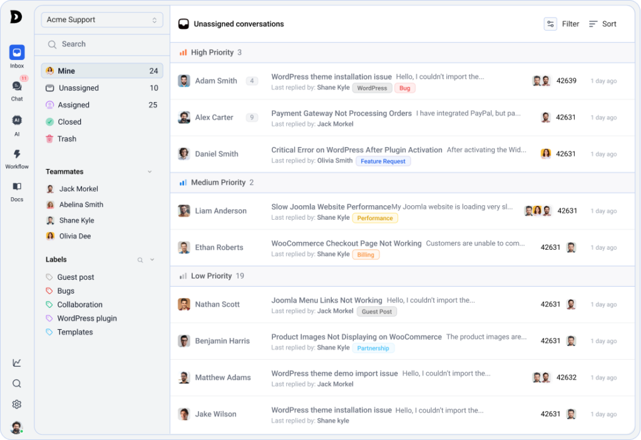This screenshot has height=440, width=641.
Task: Open the Docs section
Action: coord(16,185)
